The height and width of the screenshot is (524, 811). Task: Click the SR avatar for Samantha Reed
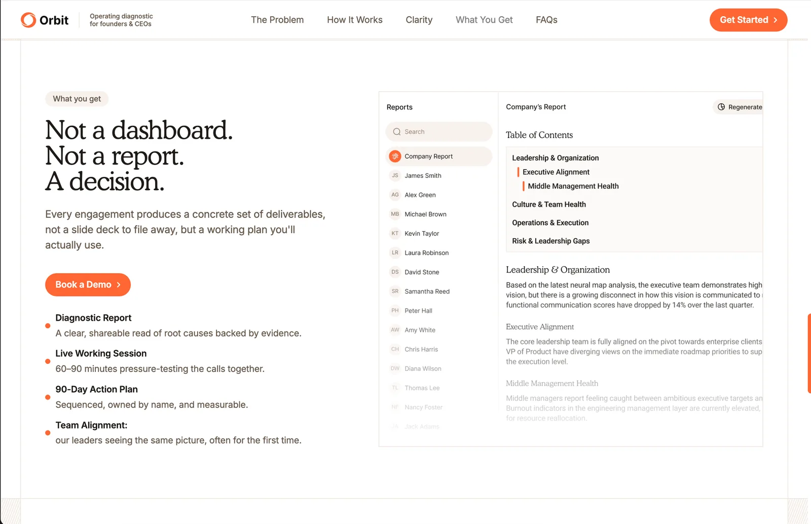(395, 291)
